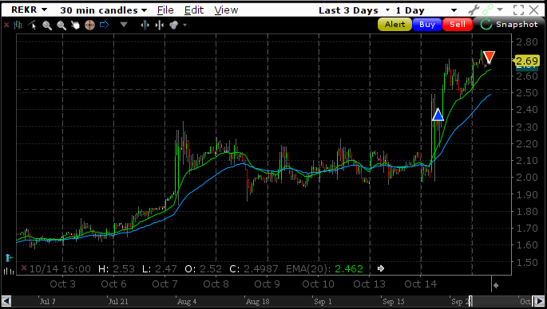Click the full screen brackets icon

(x=518, y=10)
